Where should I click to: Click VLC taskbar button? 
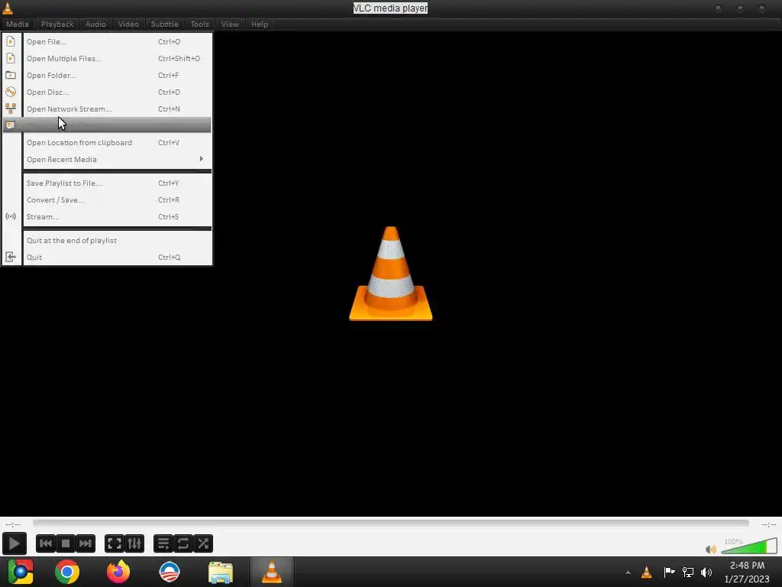coord(271,572)
